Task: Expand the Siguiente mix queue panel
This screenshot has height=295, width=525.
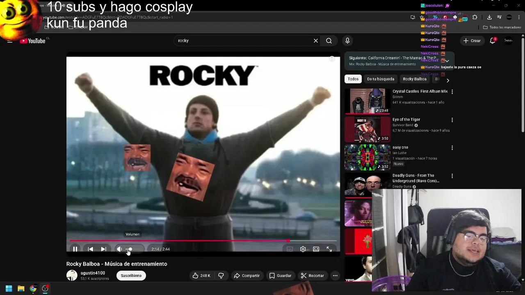Action: (x=447, y=61)
